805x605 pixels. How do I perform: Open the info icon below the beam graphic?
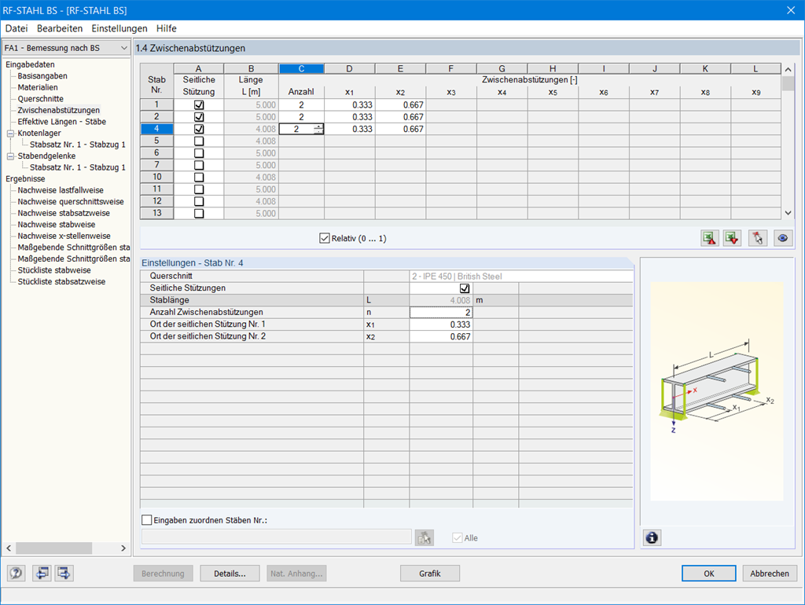[652, 537]
